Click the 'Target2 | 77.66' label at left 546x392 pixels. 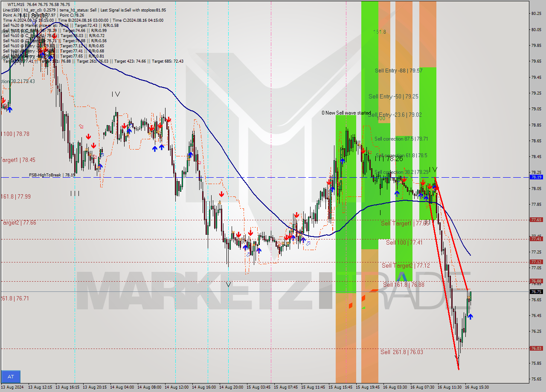coord(18,223)
